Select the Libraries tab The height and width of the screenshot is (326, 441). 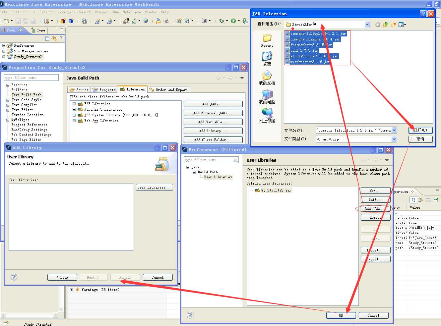(x=132, y=89)
